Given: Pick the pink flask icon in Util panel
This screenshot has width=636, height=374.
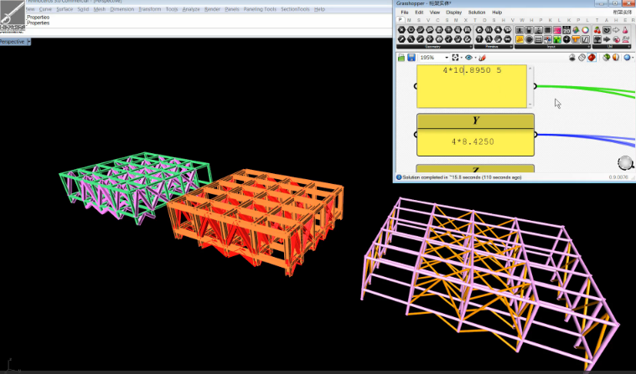Looking at the screenshot, I should point(625,30).
